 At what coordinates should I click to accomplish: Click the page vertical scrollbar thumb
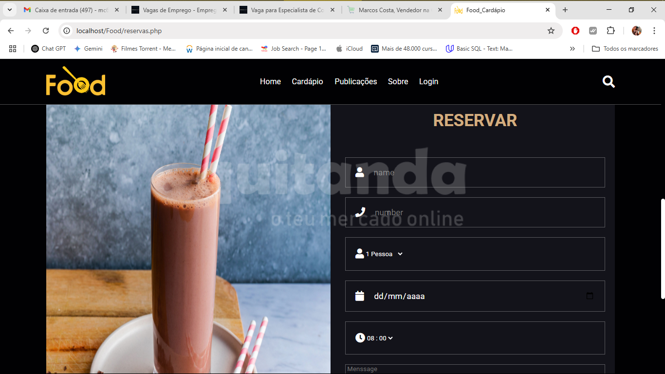coord(662,248)
